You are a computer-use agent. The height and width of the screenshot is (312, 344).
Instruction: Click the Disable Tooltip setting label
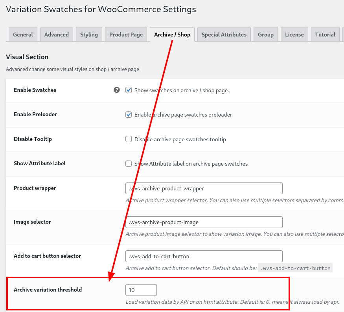(x=33, y=139)
